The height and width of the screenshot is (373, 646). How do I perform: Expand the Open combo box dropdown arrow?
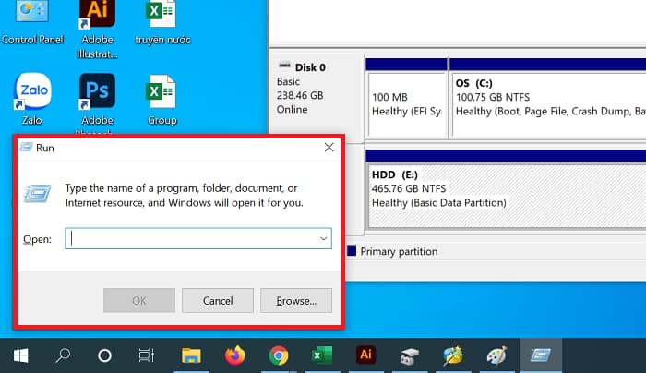pyautogui.click(x=323, y=238)
